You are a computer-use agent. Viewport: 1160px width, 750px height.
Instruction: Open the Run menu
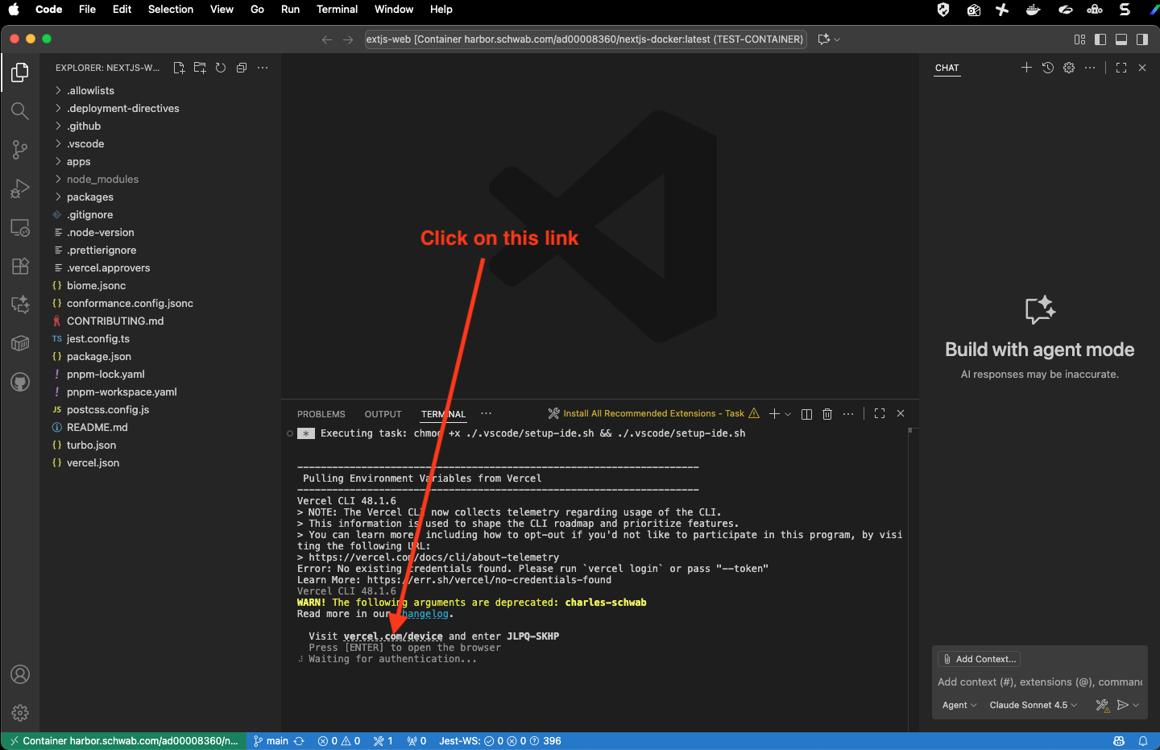pyautogui.click(x=290, y=9)
